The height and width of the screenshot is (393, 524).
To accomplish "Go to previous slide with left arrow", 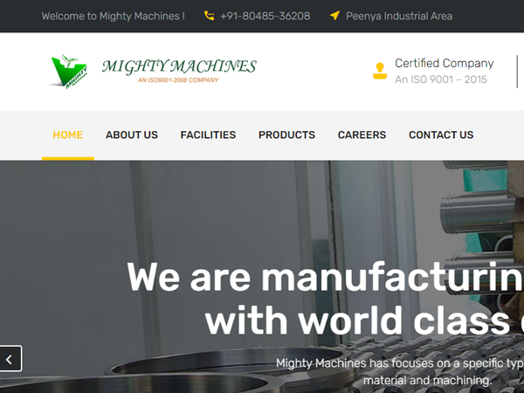I will coord(10,359).
